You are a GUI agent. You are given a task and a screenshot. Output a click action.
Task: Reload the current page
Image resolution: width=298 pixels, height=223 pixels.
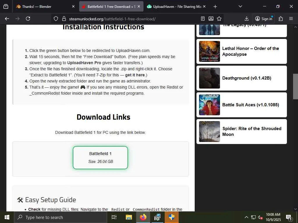click(x=28, y=19)
